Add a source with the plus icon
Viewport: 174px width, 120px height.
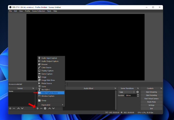pyautogui.click(x=38, y=108)
